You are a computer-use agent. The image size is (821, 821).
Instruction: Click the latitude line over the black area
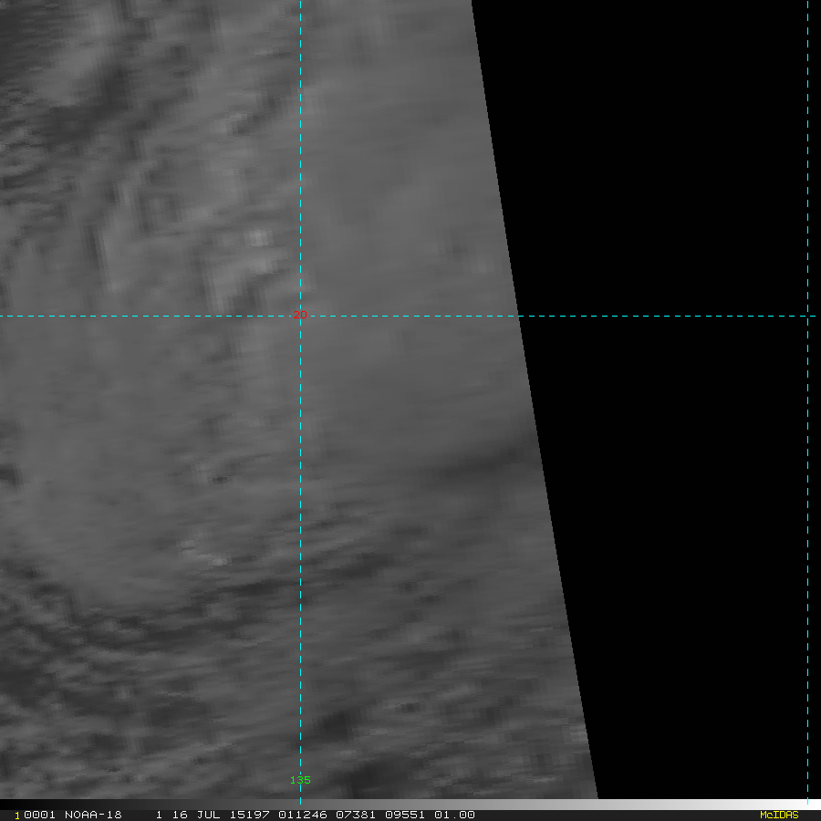coord(666,317)
